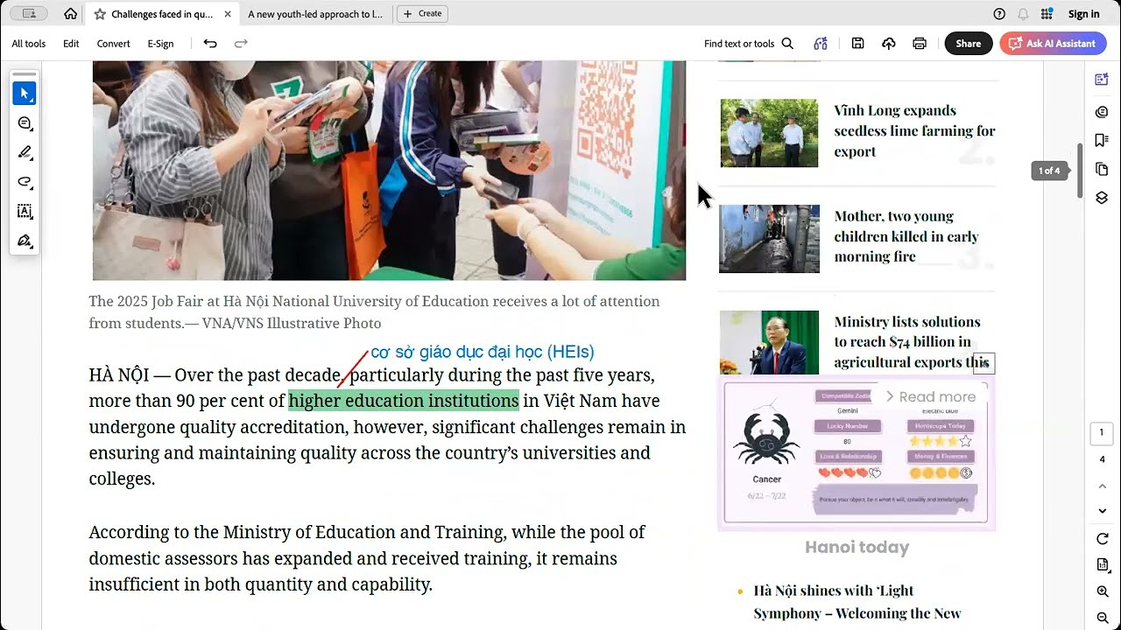Print the document
1121x630 pixels.
pos(920,44)
